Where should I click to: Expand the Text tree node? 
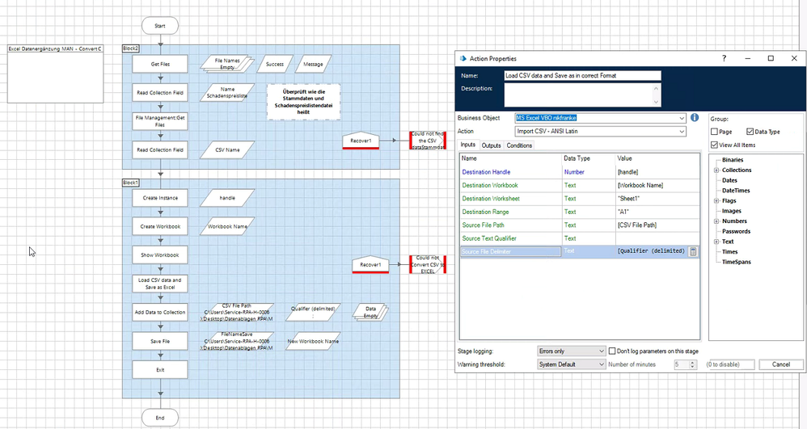pyautogui.click(x=716, y=242)
